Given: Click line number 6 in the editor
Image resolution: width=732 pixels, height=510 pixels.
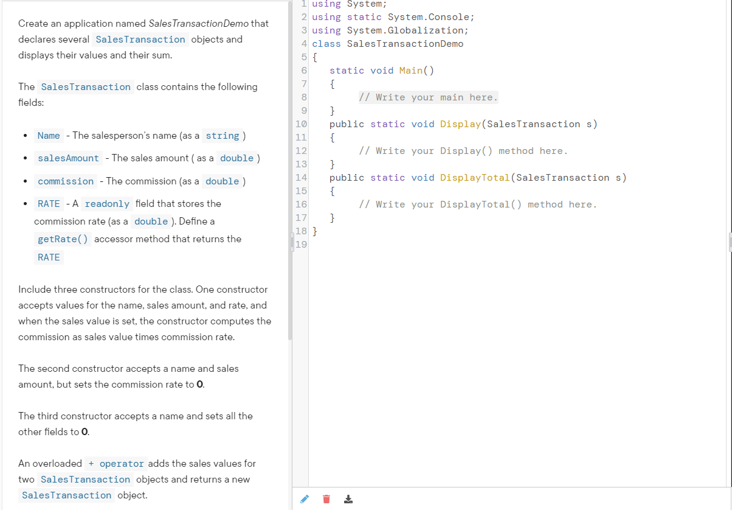Looking at the screenshot, I should pos(303,70).
